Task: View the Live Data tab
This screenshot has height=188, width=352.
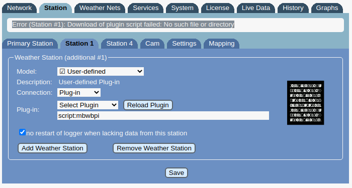Action: 256,8
